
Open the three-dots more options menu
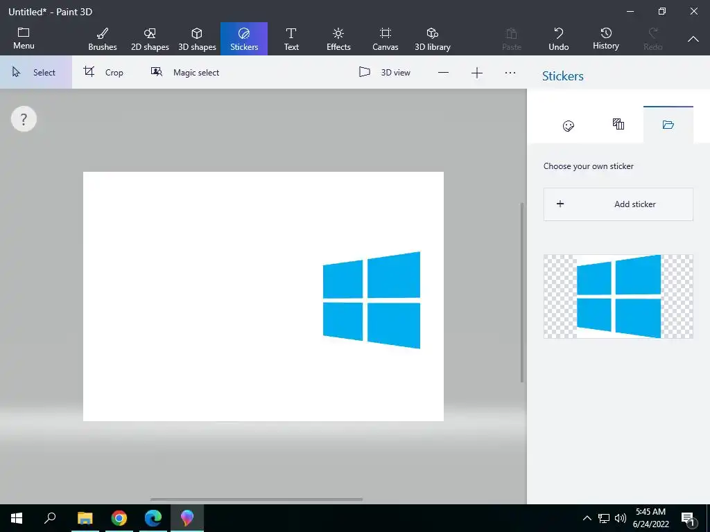[510, 72]
